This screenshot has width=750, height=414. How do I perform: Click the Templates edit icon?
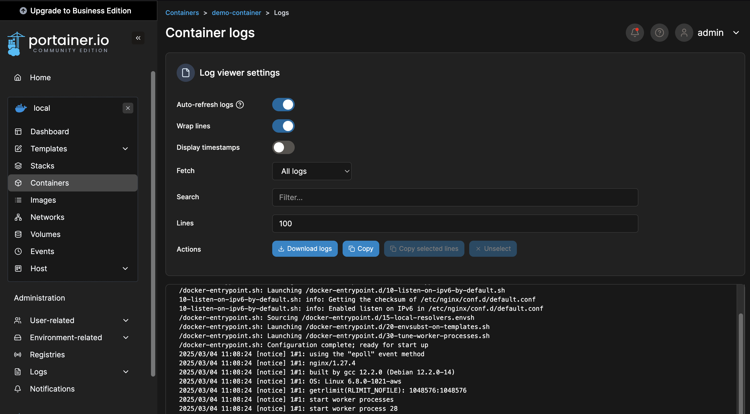coord(18,149)
